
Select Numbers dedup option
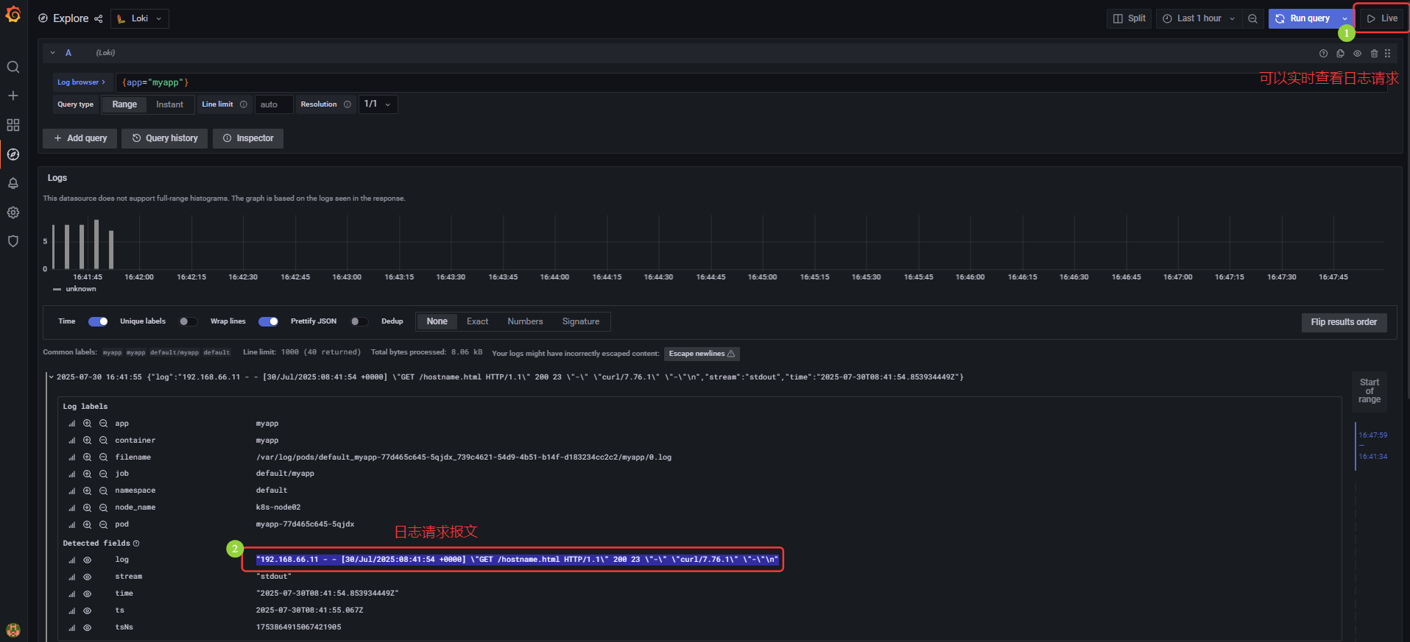click(x=525, y=321)
